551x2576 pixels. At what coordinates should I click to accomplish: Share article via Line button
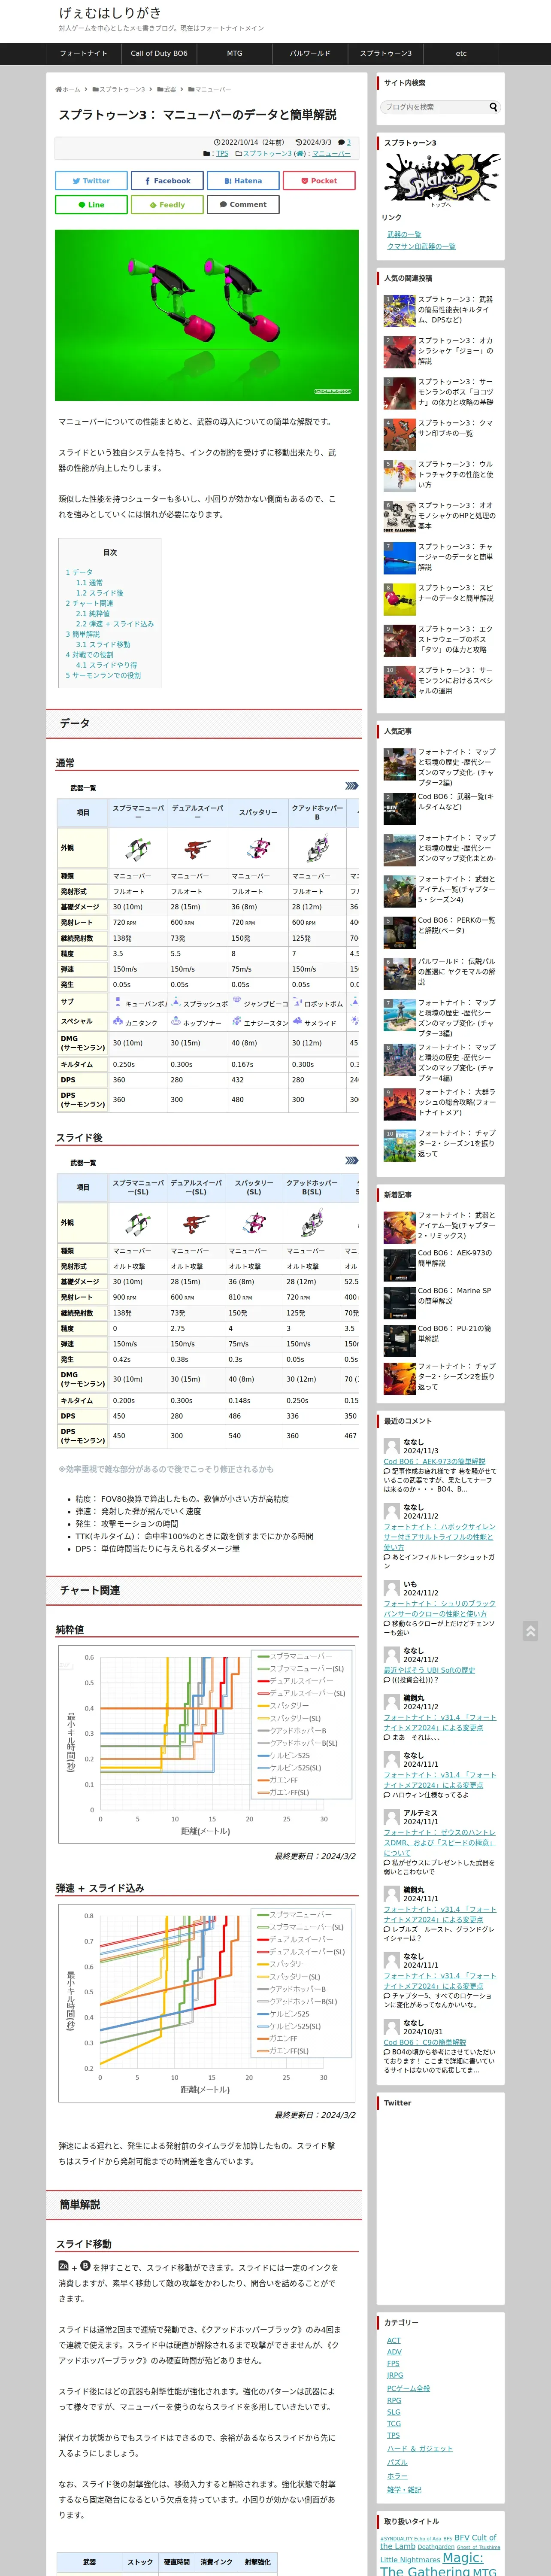pyautogui.click(x=91, y=204)
